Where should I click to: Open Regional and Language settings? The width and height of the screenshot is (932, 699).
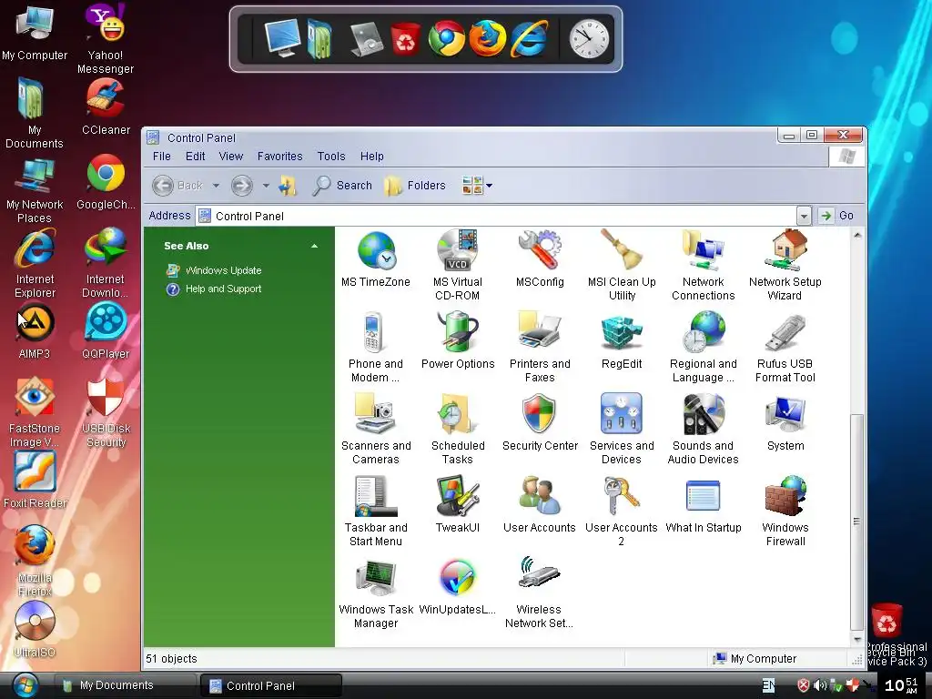click(704, 347)
